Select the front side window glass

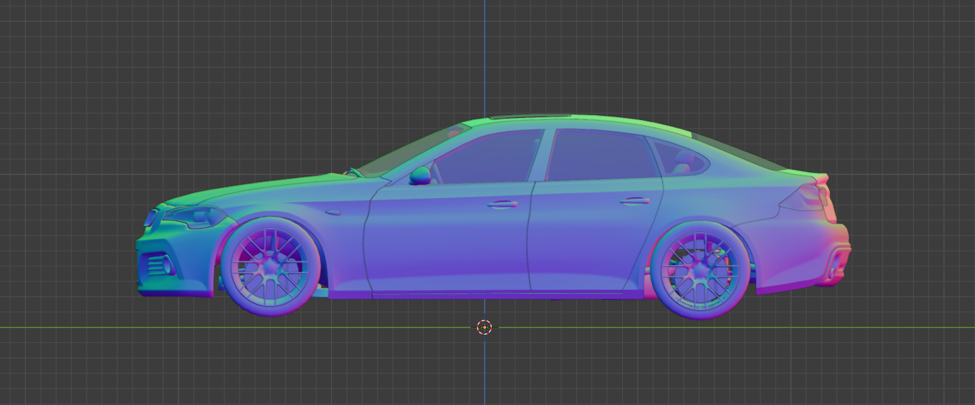[x=488, y=158]
